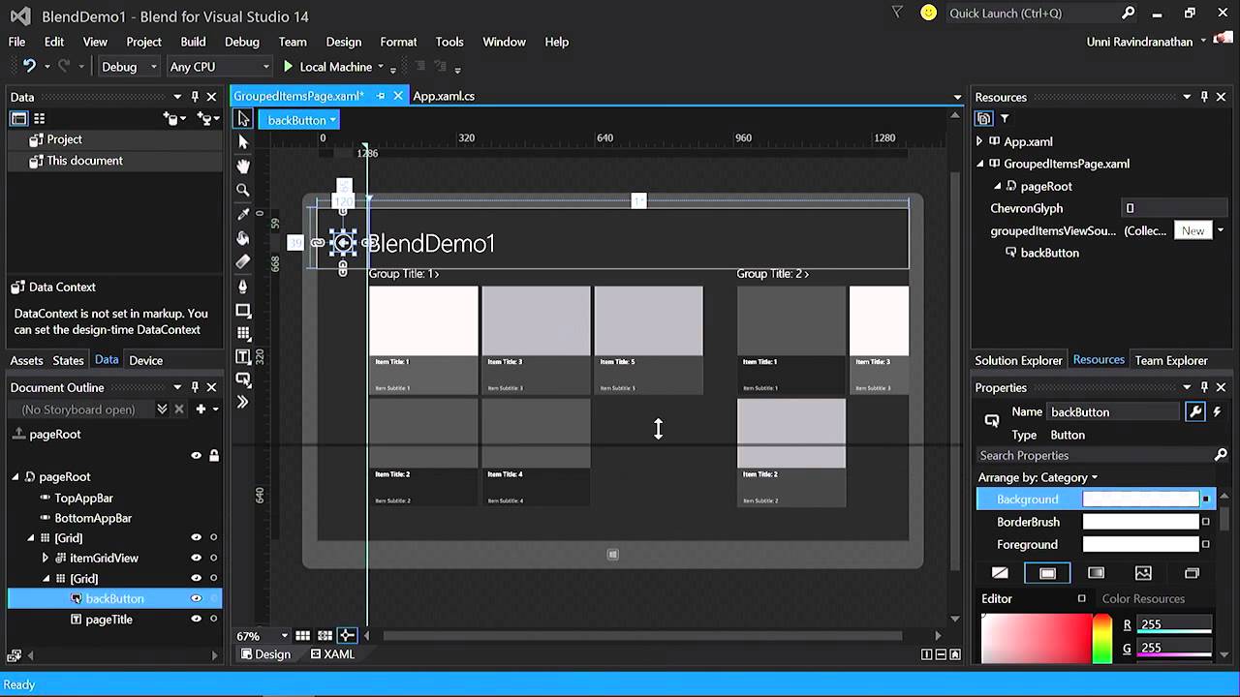Select the Design view button
The height and width of the screenshot is (697, 1240).
(x=264, y=654)
